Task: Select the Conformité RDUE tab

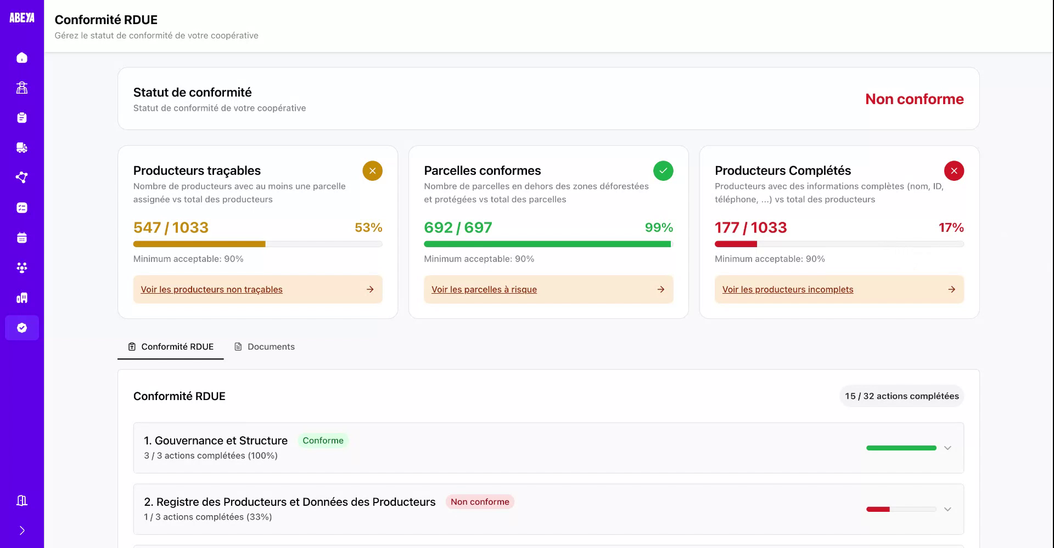Action: point(171,347)
